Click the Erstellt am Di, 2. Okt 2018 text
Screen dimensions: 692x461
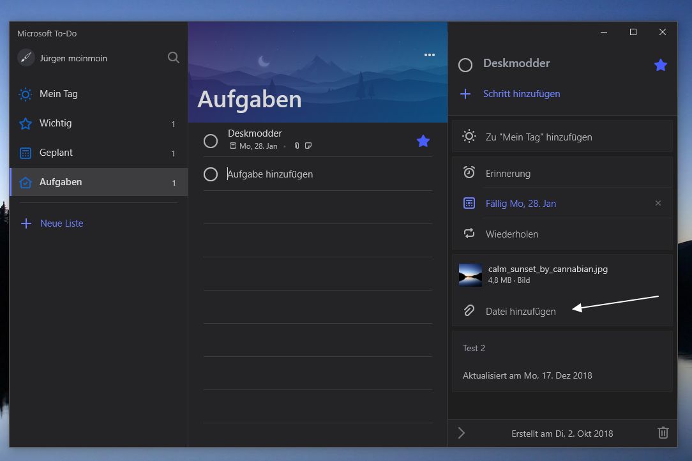pyautogui.click(x=562, y=434)
